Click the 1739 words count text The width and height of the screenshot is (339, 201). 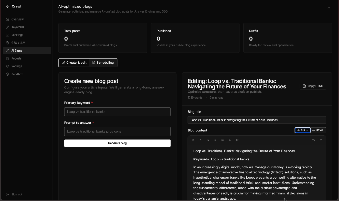195,98
